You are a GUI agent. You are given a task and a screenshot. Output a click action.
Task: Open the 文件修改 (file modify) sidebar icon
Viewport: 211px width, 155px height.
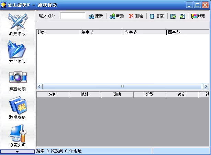click(x=17, y=51)
